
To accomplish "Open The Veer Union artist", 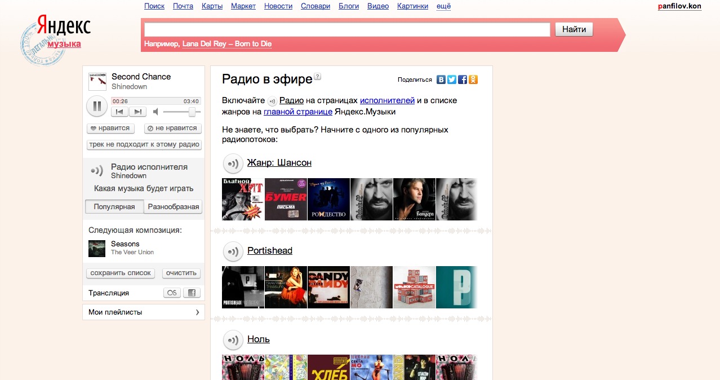I will pyautogui.click(x=132, y=253).
